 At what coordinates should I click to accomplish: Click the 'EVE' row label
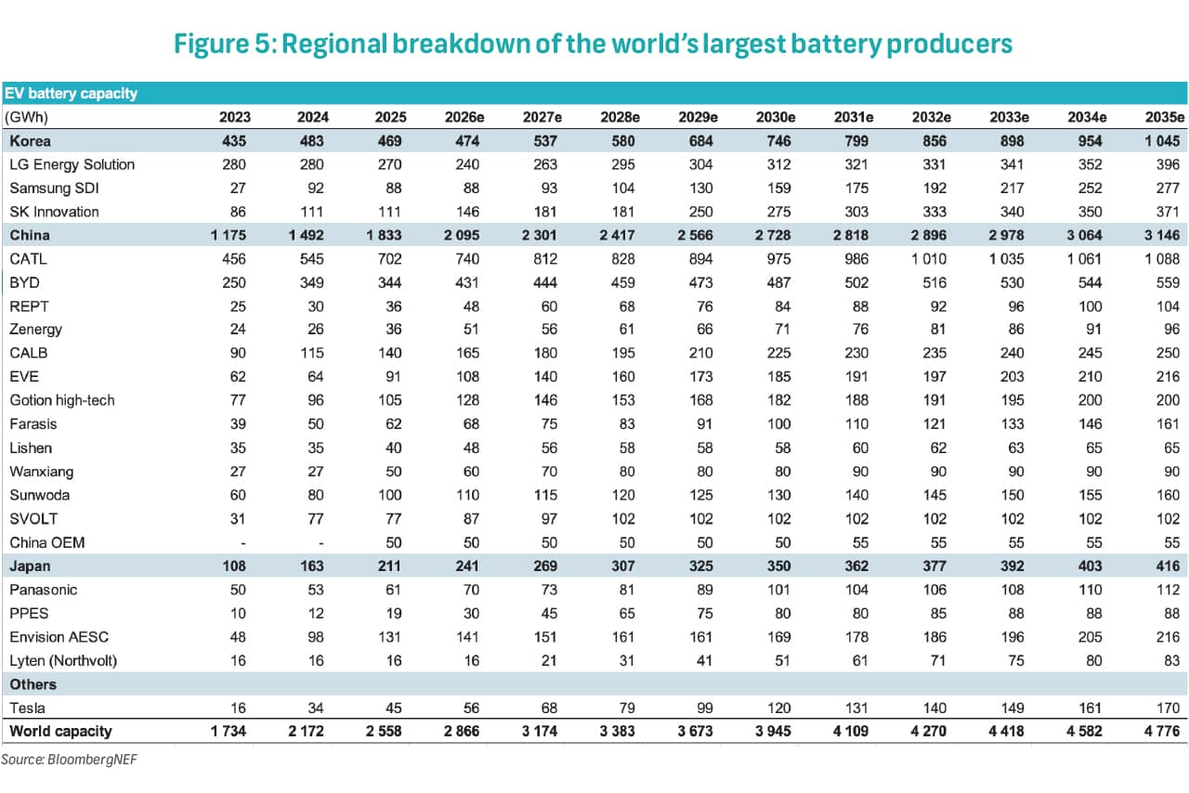(24, 377)
